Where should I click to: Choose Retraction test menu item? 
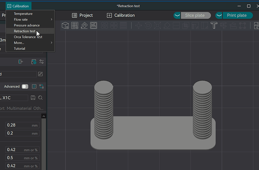tap(30, 31)
